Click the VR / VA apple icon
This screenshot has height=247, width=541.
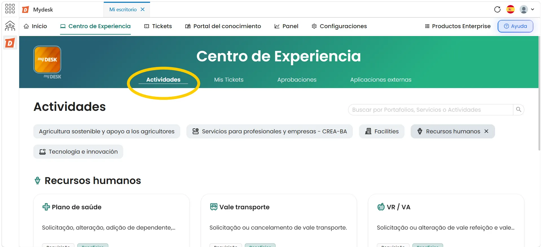pos(381,207)
